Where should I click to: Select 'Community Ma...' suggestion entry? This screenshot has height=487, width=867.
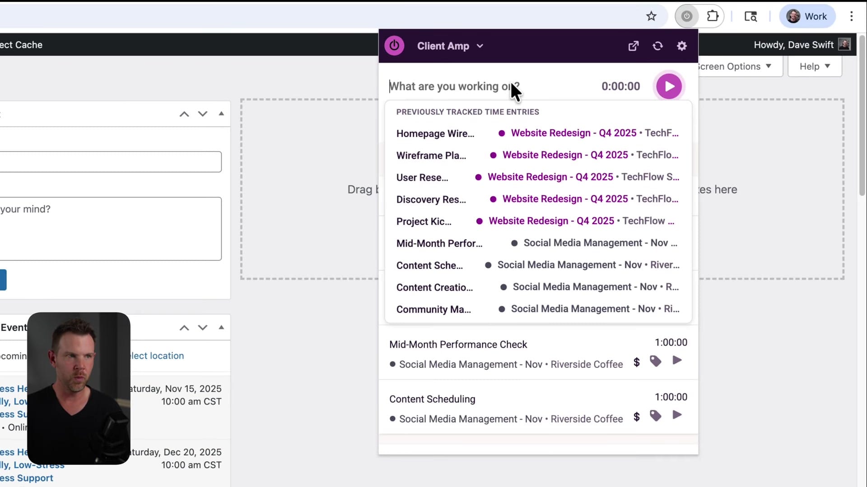[x=538, y=309]
